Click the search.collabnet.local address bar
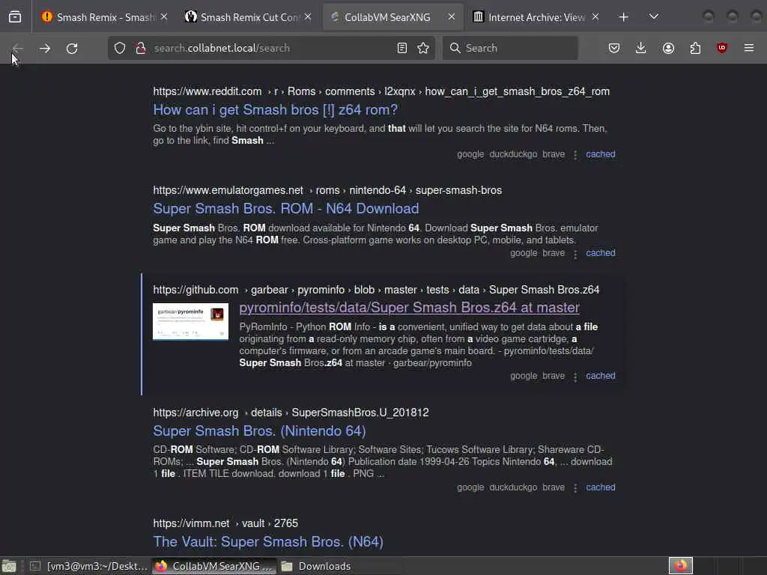Screen dimensions: 767x575 [272, 48]
